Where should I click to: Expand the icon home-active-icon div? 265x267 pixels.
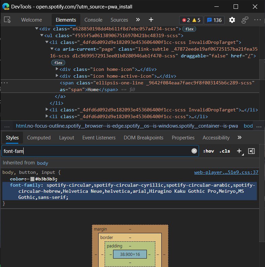(57, 76)
